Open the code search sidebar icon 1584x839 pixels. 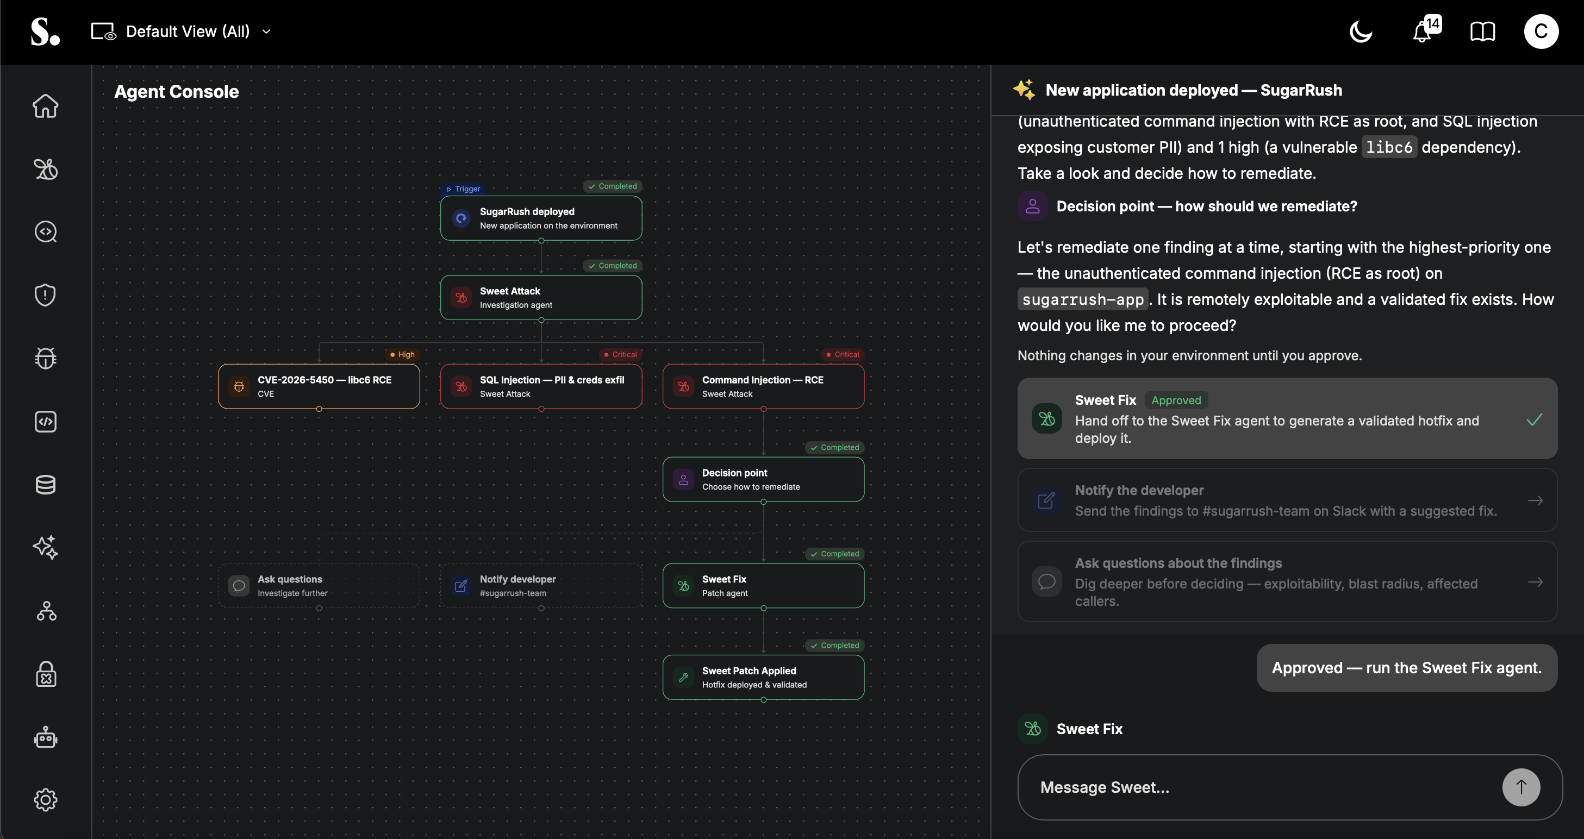(46, 231)
